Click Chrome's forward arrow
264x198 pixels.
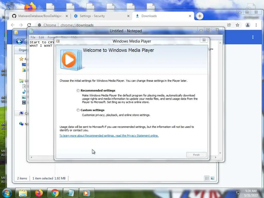(21, 25)
